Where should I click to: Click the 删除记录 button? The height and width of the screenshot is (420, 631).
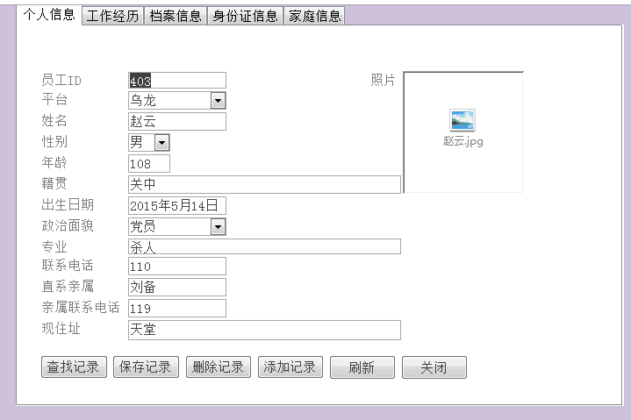click(219, 367)
